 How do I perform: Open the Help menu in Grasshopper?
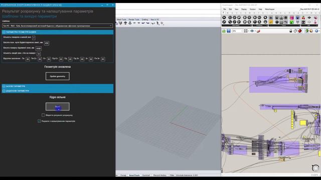[x=260, y=9]
